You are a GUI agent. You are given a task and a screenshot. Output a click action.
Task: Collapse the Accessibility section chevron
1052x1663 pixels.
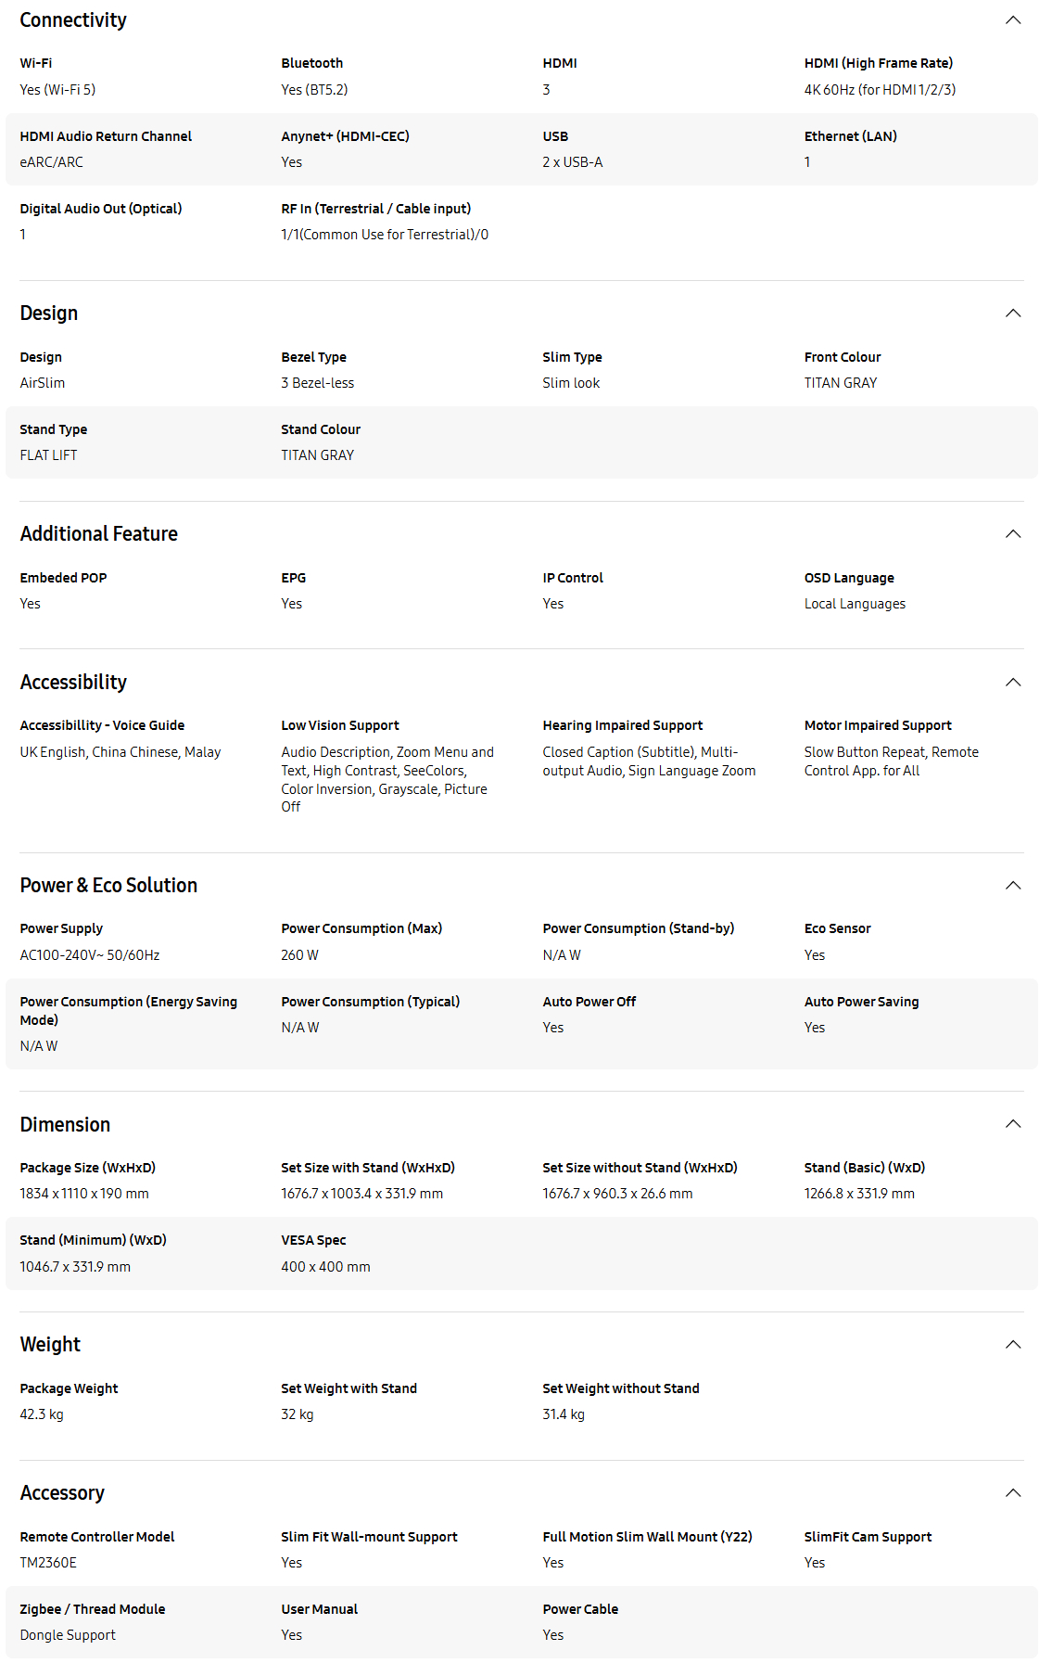tap(1013, 683)
